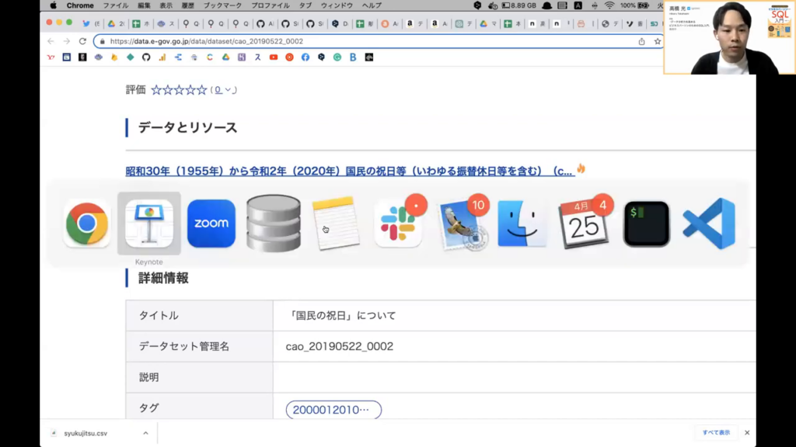Image resolution: width=796 pixels, height=447 pixels.
Task: Click the browser reload button
Action: click(x=82, y=41)
